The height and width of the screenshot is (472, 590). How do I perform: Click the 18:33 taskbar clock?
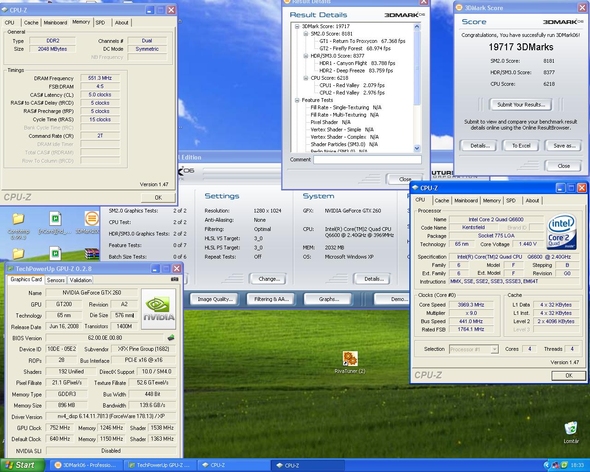[577, 465]
